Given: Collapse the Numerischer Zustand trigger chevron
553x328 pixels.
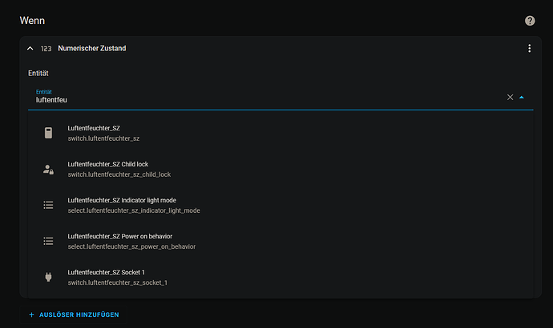Looking at the screenshot, I should [x=30, y=49].
